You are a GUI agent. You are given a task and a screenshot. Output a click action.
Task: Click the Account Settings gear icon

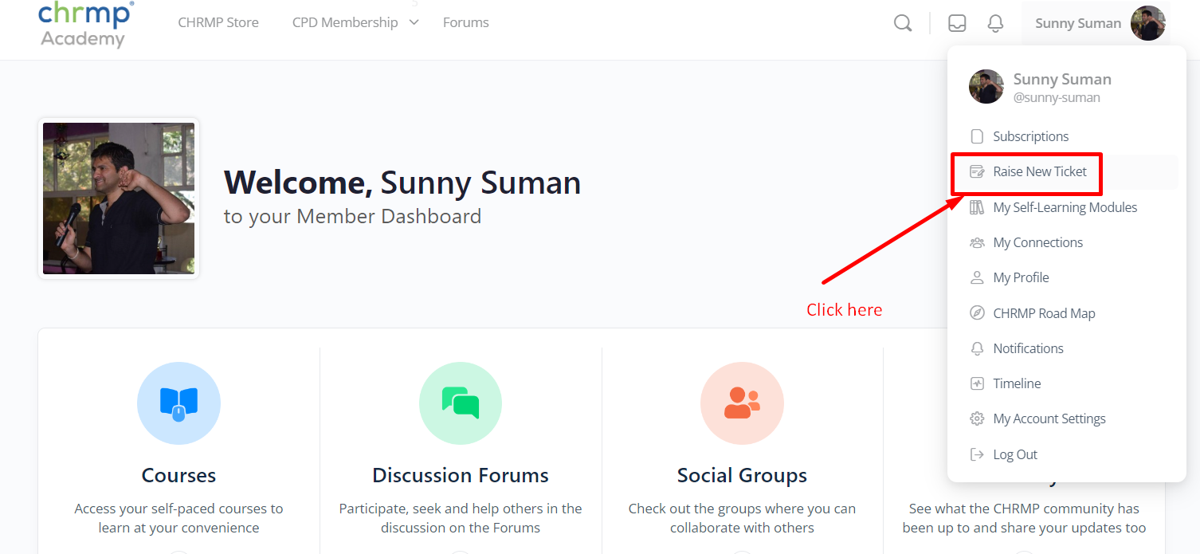pos(977,418)
